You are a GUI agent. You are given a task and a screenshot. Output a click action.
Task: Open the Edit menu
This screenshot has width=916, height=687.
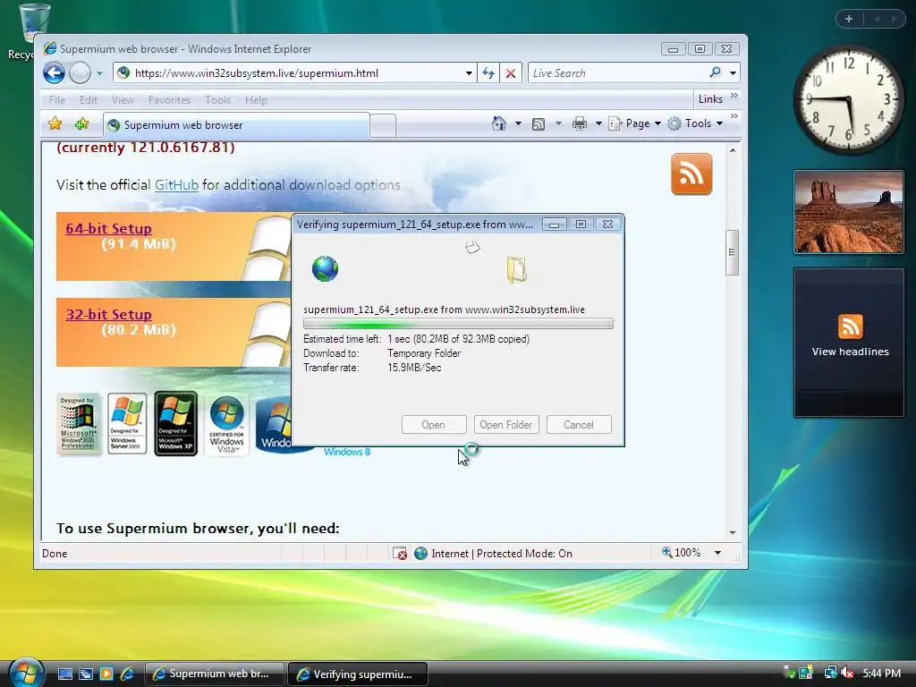click(x=89, y=100)
